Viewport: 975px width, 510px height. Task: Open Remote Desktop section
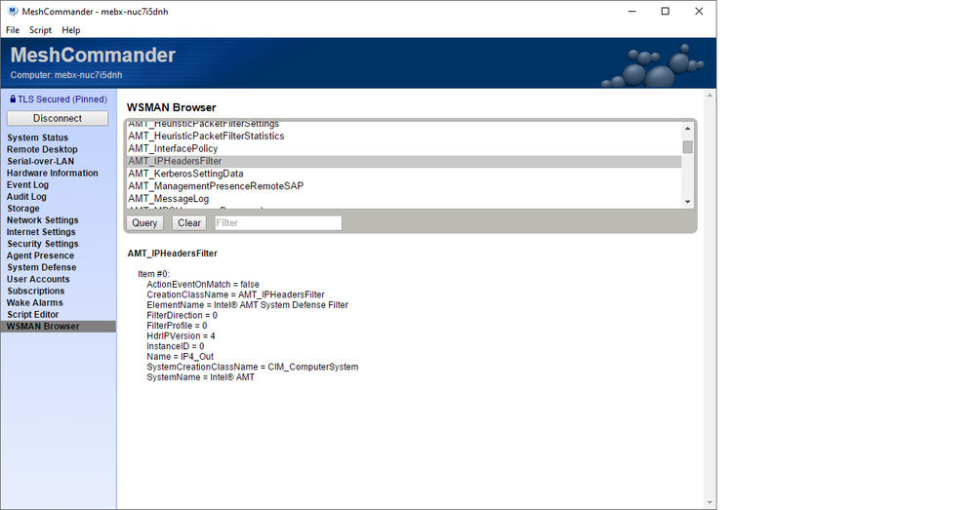pyautogui.click(x=42, y=150)
